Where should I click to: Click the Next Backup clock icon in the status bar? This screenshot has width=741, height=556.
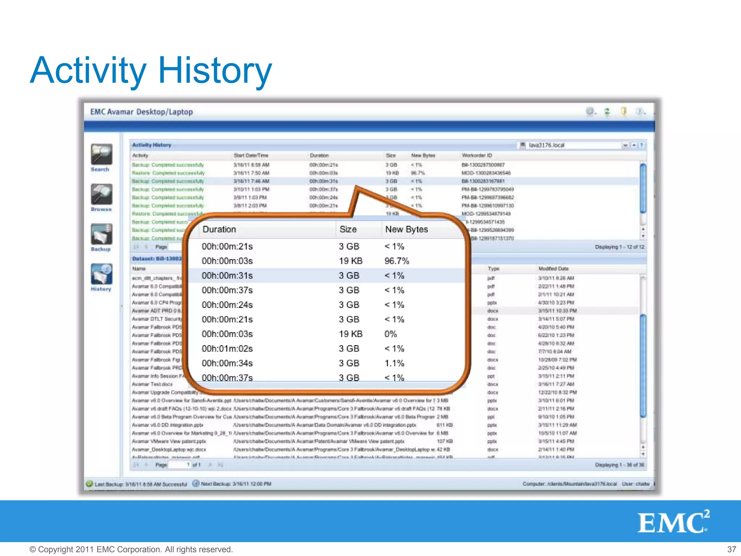pos(196,483)
